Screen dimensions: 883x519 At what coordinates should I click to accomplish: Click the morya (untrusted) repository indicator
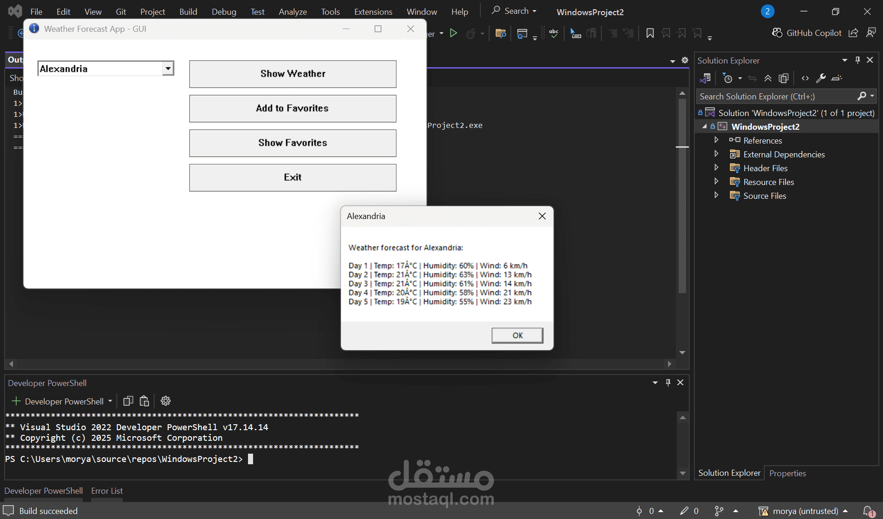coord(803,511)
